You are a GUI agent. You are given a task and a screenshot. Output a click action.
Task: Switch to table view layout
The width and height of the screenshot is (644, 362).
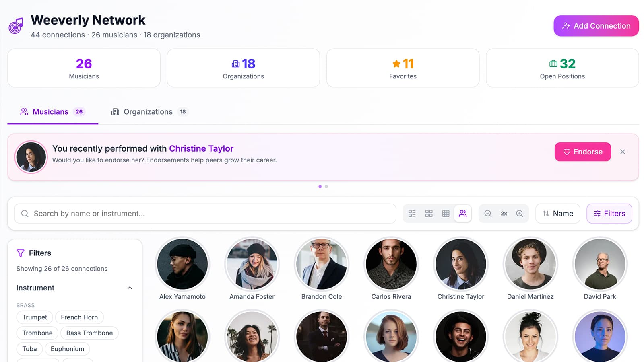tap(446, 214)
